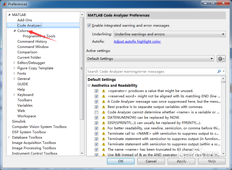The image size is (232, 170).
Task: Open the Default Settings dropdown
Action: (150, 59)
